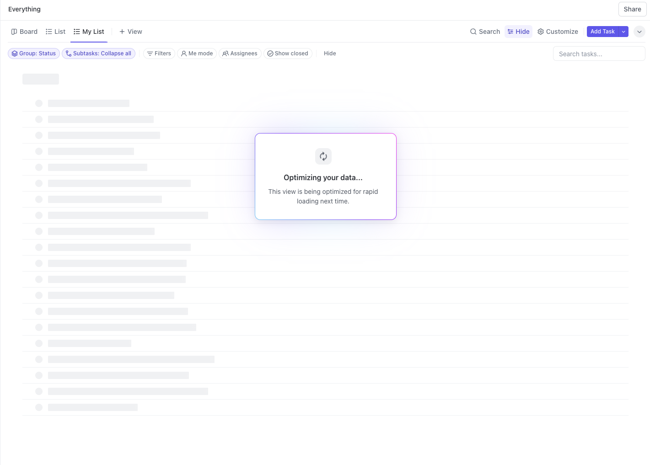Open the Assignees filter
650x465 pixels.
tap(240, 53)
